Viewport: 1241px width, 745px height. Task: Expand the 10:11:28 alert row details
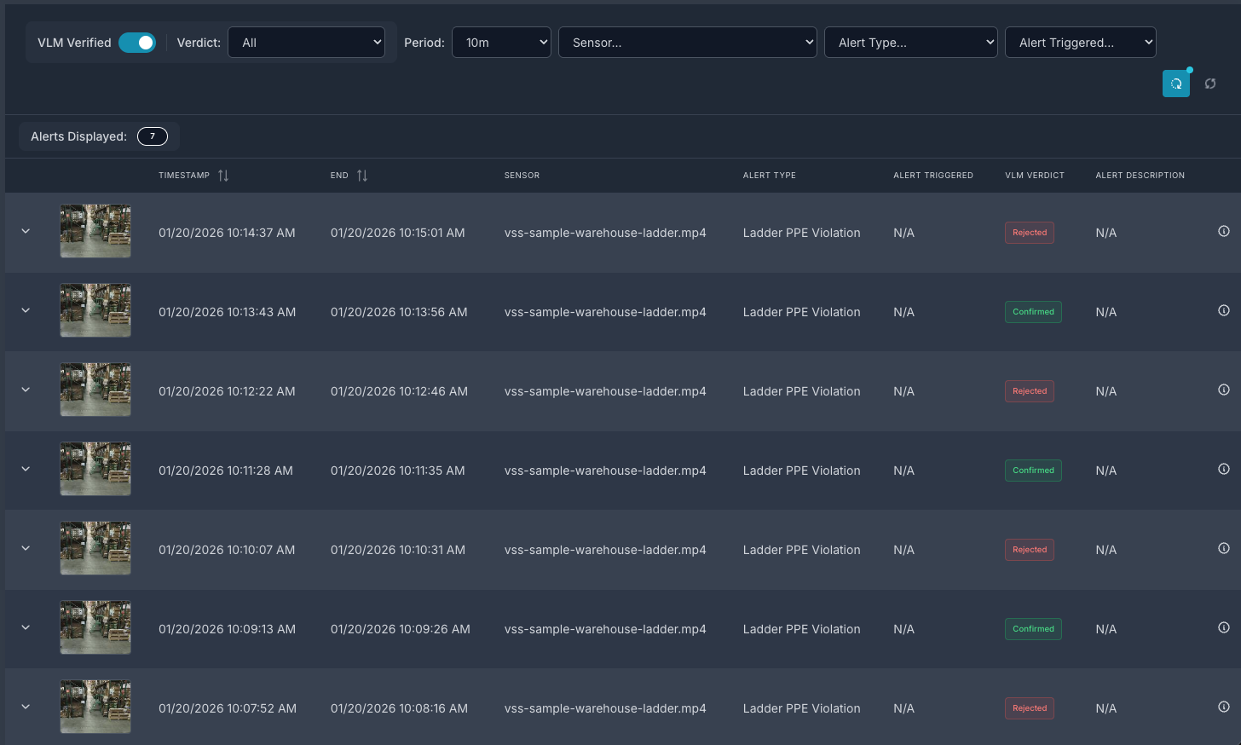coord(25,469)
